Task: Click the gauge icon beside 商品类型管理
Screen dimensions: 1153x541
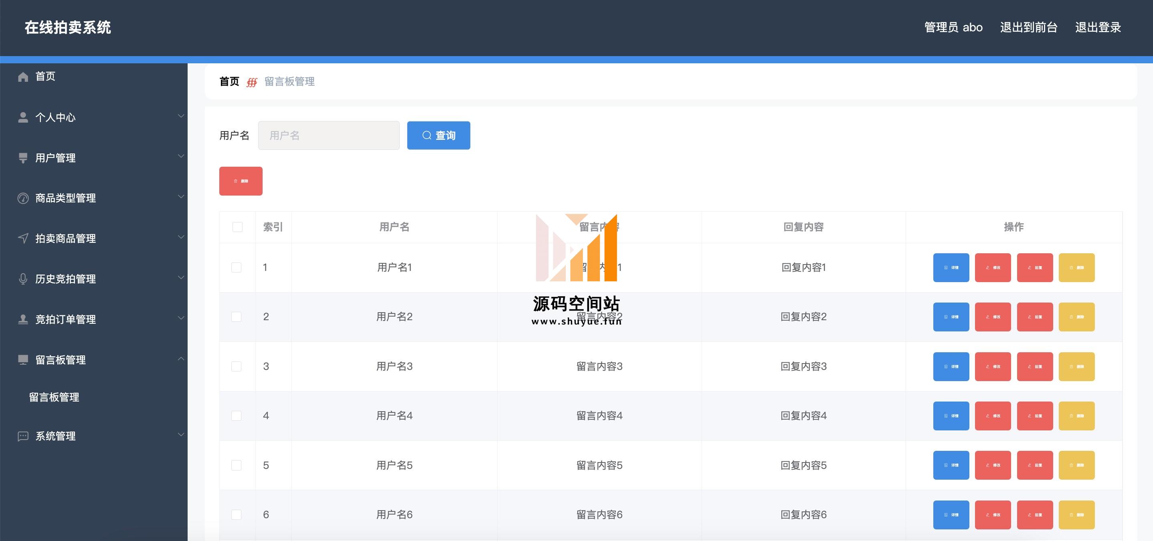Action: (x=23, y=198)
